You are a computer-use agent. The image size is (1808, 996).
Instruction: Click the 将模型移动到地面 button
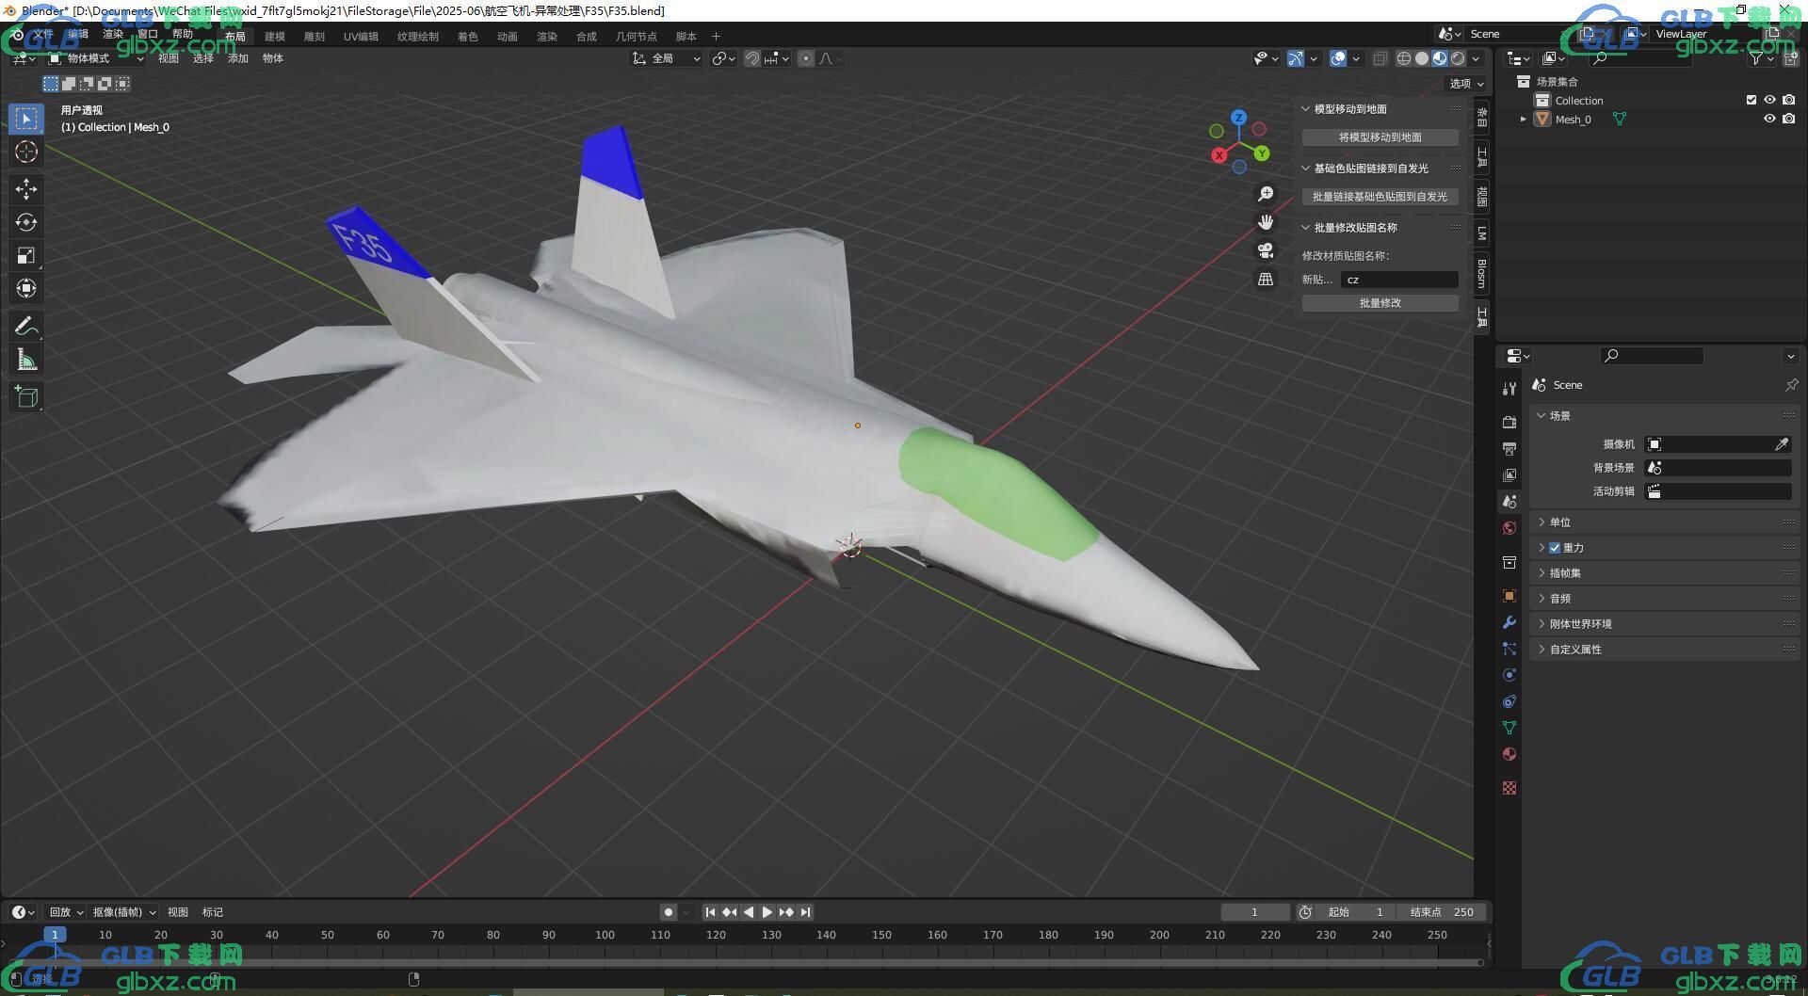point(1380,137)
